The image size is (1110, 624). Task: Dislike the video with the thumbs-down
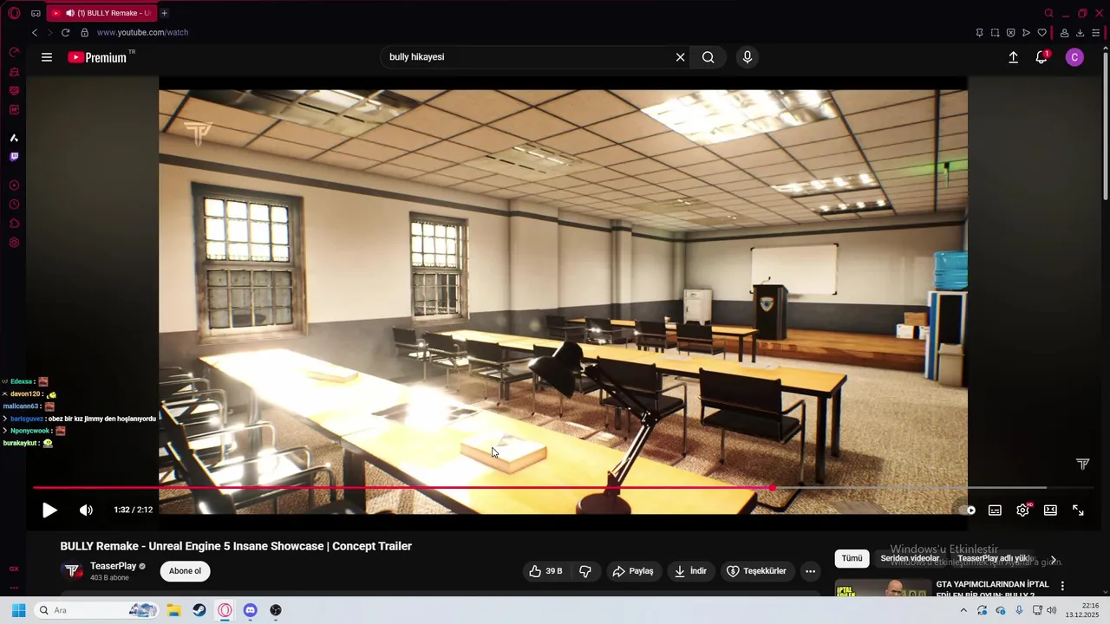585,571
